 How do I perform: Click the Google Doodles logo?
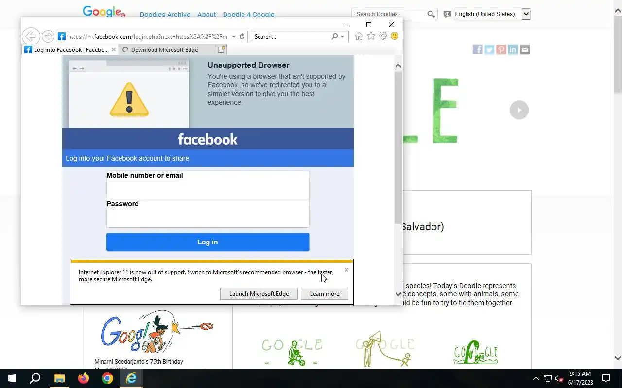(x=104, y=12)
